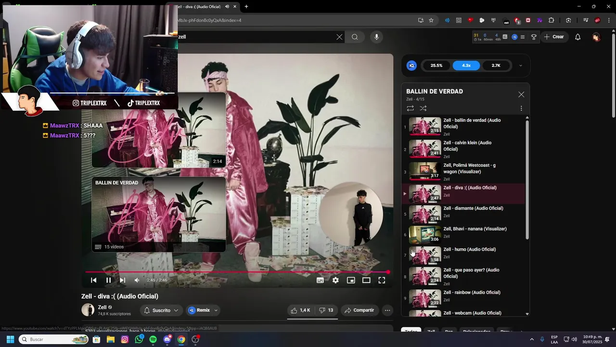Play 'calvin klein (Audio Oficial)' from playlist
This screenshot has width=616, height=347.
click(x=463, y=149)
